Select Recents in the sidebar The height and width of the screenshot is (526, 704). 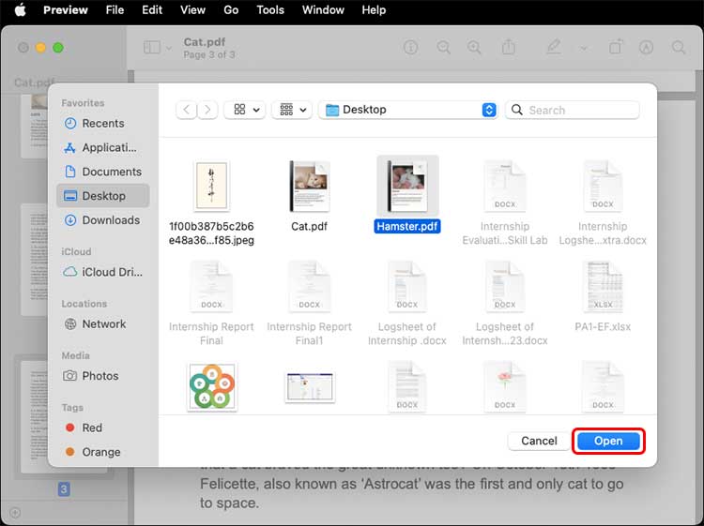pyautogui.click(x=103, y=124)
